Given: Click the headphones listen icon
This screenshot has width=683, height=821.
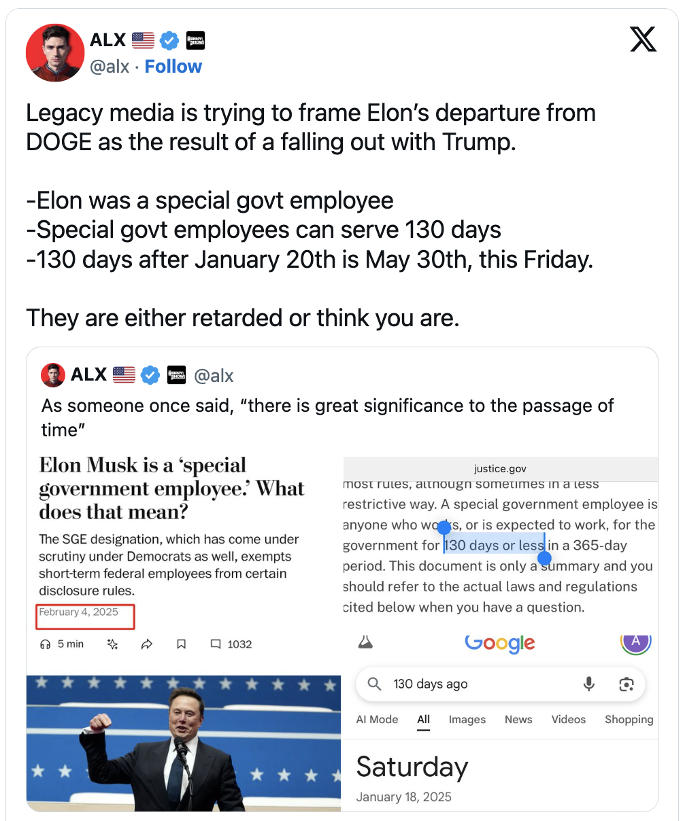Looking at the screenshot, I should pos(46,644).
